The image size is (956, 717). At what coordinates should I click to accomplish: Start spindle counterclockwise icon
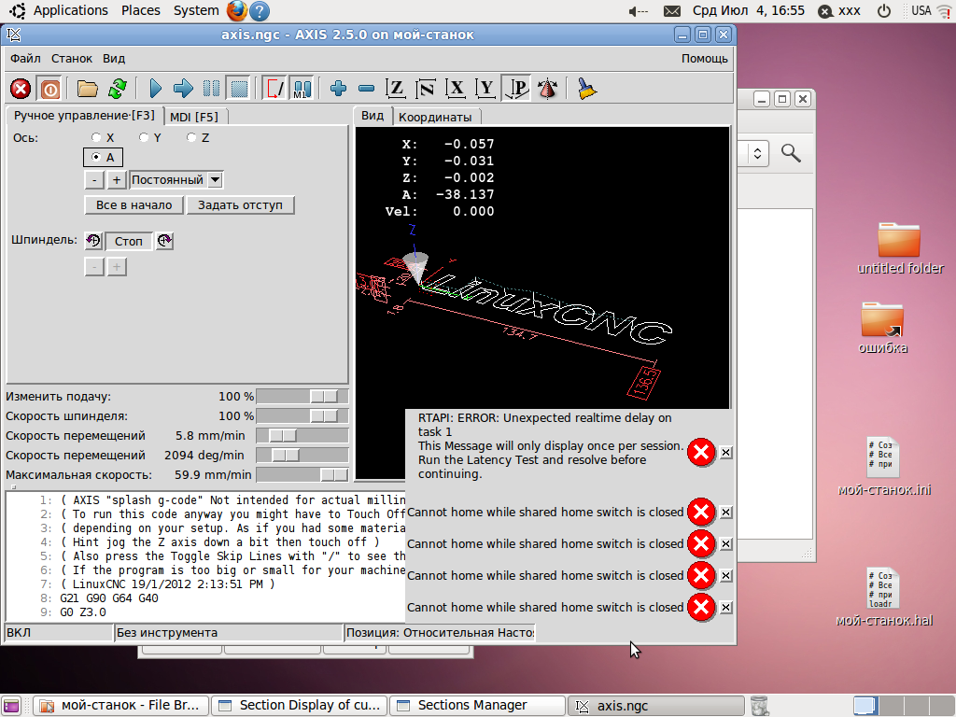coord(93,241)
